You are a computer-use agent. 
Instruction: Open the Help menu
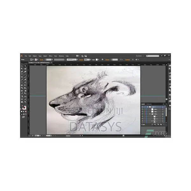coord(67,56)
